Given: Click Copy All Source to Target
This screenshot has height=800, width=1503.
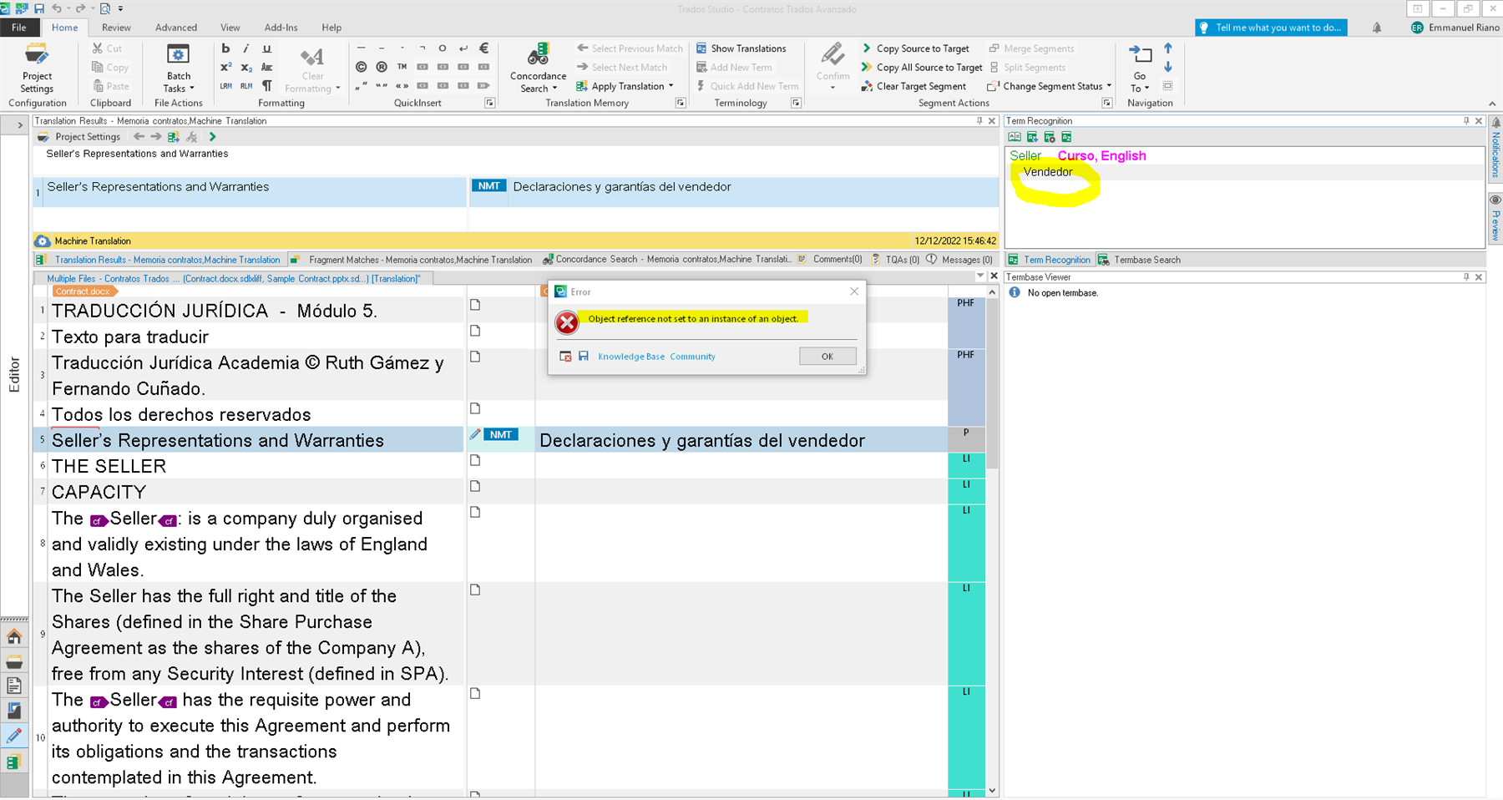Looking at the screenshot, I should tap(922, 67).
